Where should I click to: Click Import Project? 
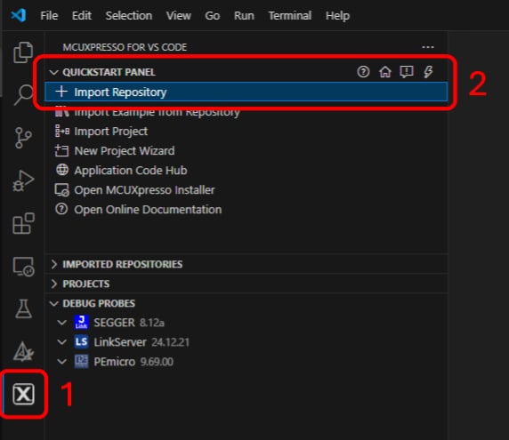tap(246, 131)
